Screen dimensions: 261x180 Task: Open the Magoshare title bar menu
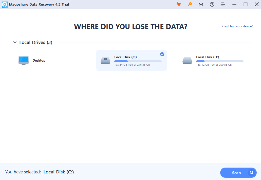click(223, 4)
